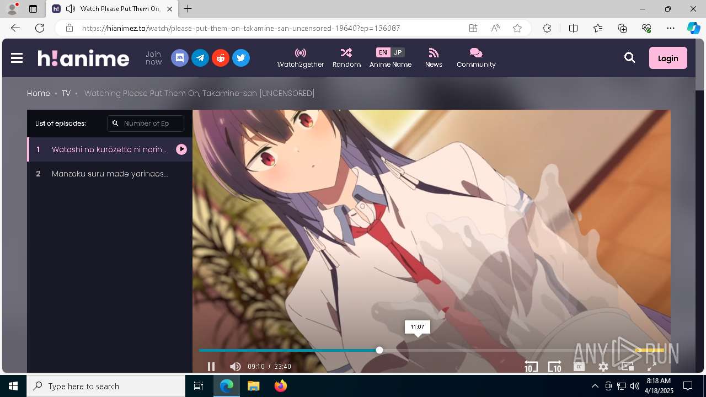Screen dimensions: 706x397
Task: Follow the TV breadcrumb link
Action: click(66, 93)
